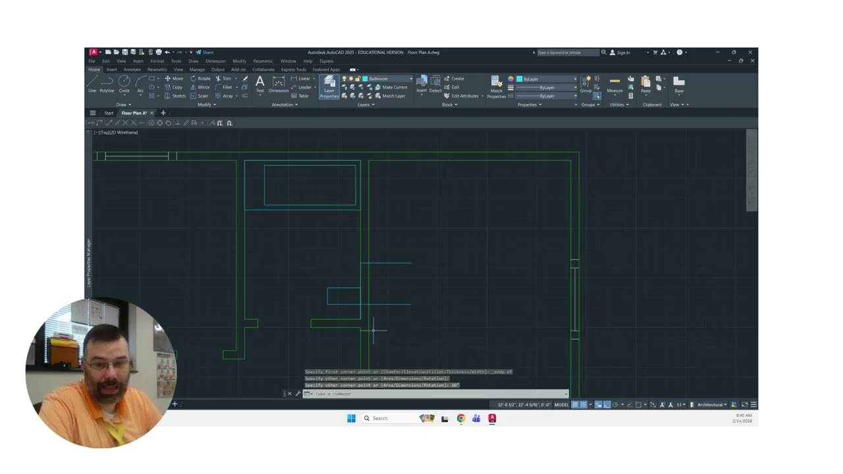Screen dimensions: 843x474
Task: Apply the Fillet command
Action: pos(224,87)
